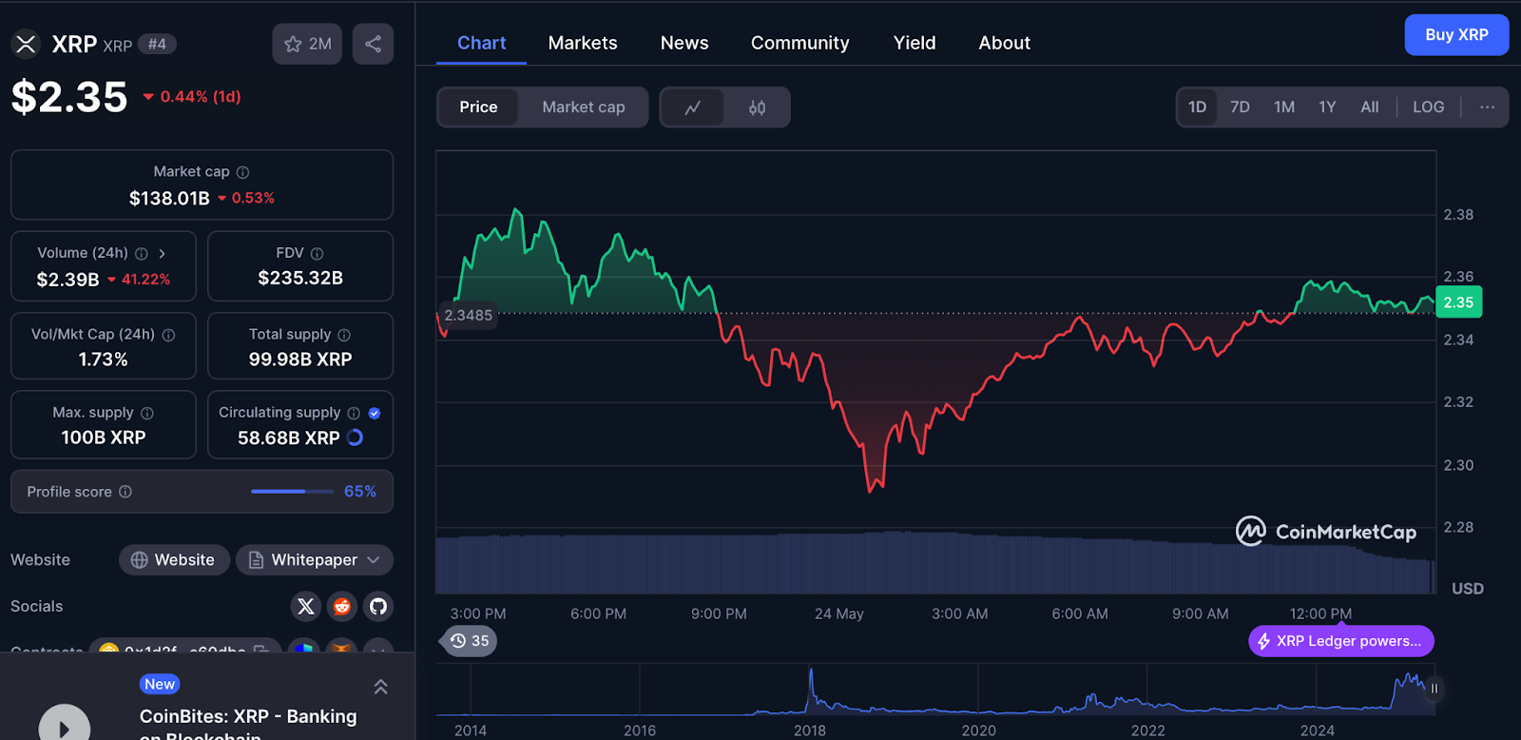Click the Buy XRP button
This screenshot has height=740, width=1521.
[x=1456, y=34]
